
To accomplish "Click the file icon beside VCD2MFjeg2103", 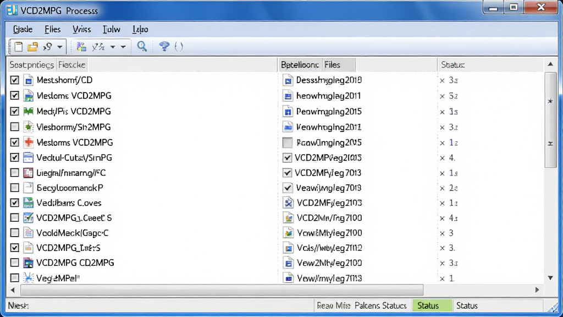I will [x=288, y=203].
